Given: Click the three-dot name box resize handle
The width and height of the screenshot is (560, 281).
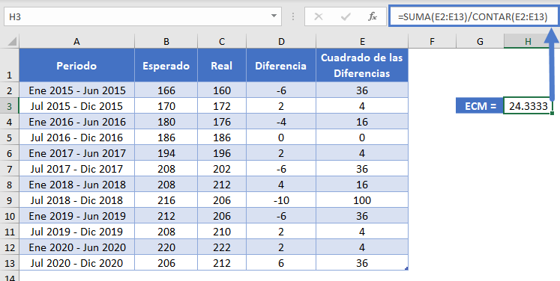Looking at the screenshot, I should [x=293, y=16].
